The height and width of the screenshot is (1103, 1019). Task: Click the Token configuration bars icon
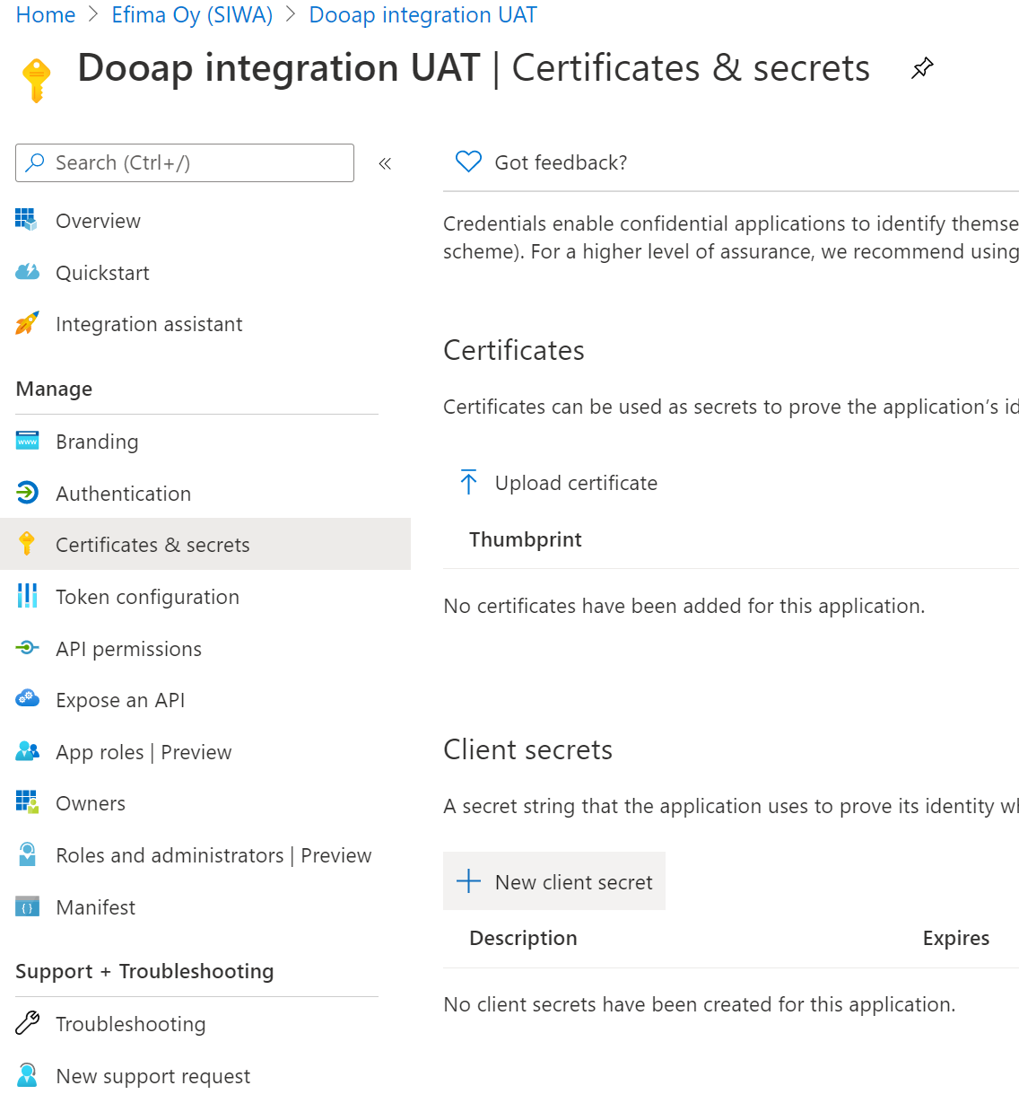pyautogui.click(x=27, y=596)
